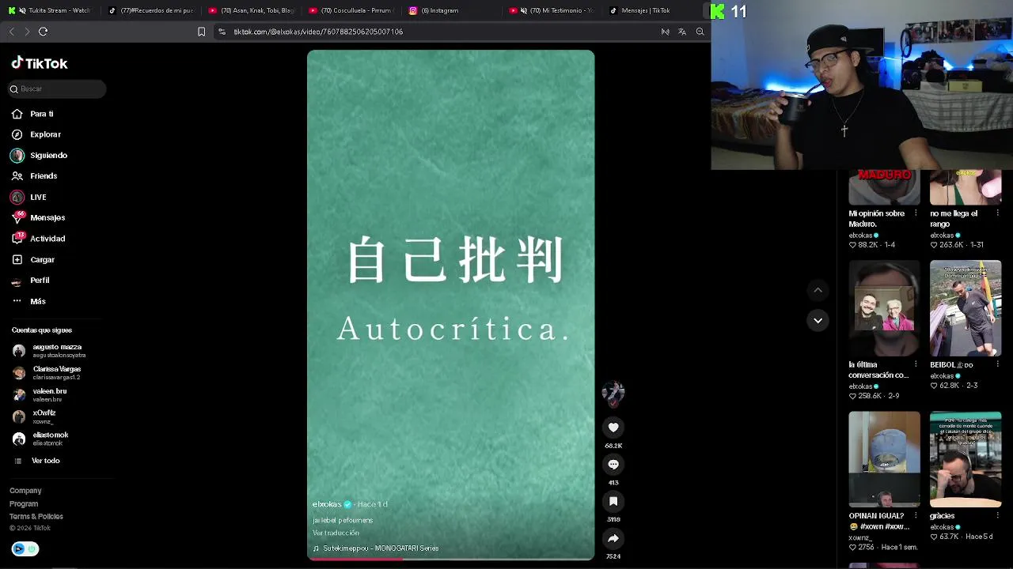Click site settings icon in address bar
This screenshot has height=569, width=1013.
pyautogui.click(x=222, y=32)
